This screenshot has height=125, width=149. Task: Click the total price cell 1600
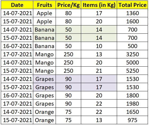(x=133, y=21)
